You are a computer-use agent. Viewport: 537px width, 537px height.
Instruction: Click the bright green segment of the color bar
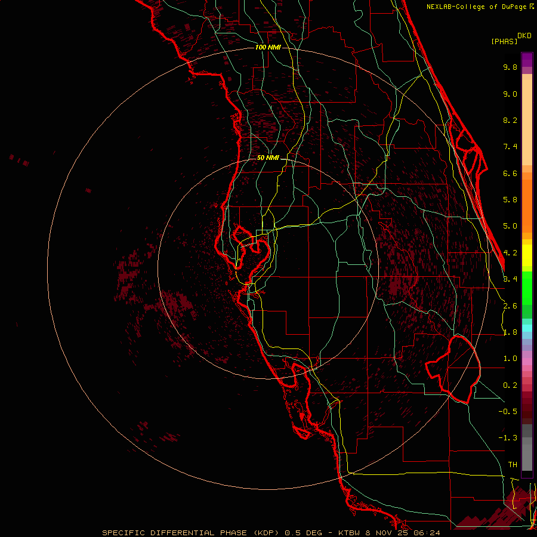(x=527, y=288)
